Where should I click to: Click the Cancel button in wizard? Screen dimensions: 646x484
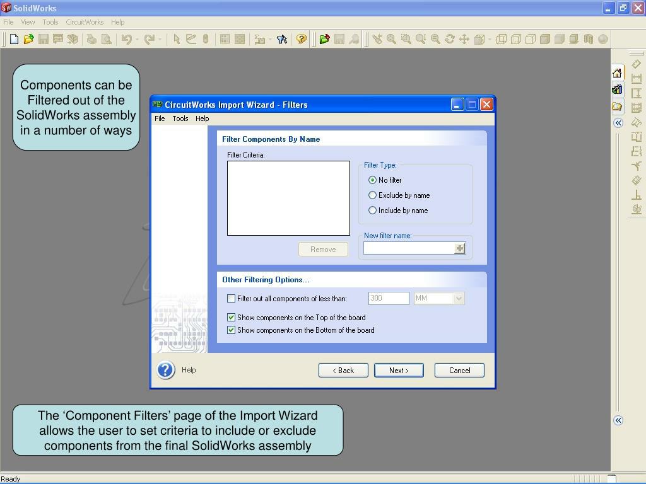459,371
